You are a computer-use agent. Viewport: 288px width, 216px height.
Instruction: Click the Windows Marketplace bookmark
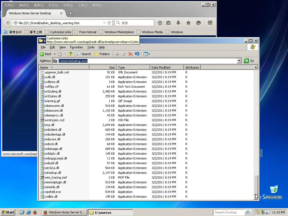(x=116, y=32)
